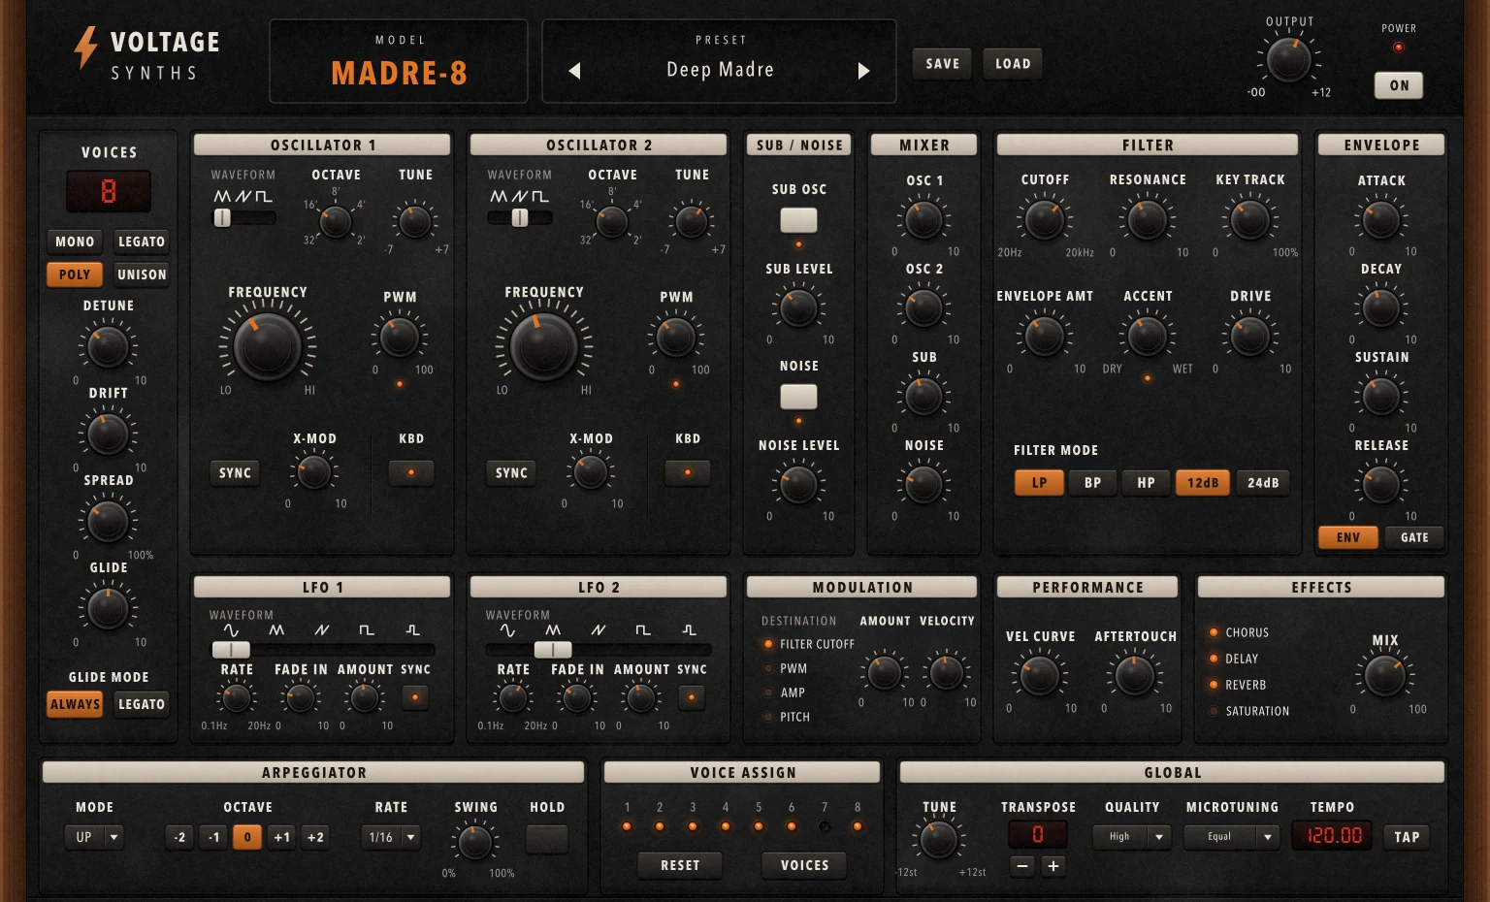Image resolution: width=1490 pixels, height=902 pixels.
Task: Click Oscillator 2 Frequency knob
Action: (544, 346)
